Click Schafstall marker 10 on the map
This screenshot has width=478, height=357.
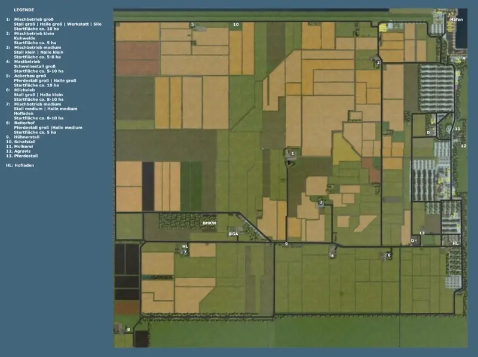(x=236, y=24)
